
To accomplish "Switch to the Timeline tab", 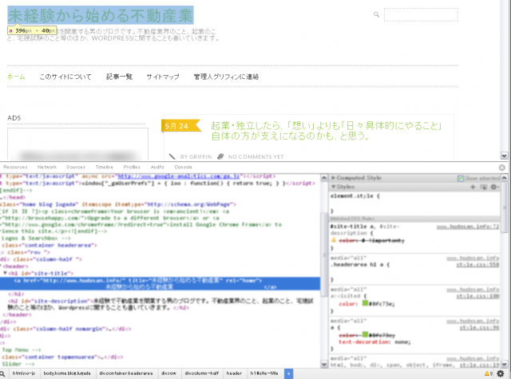I will pyautogui.click(x=105, y=167).
